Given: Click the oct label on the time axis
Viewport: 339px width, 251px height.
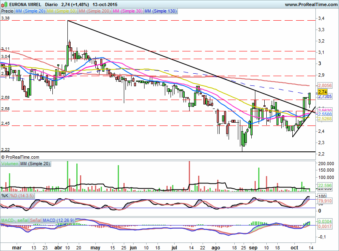Looking at the screenshot, I should tap(294, 247).
